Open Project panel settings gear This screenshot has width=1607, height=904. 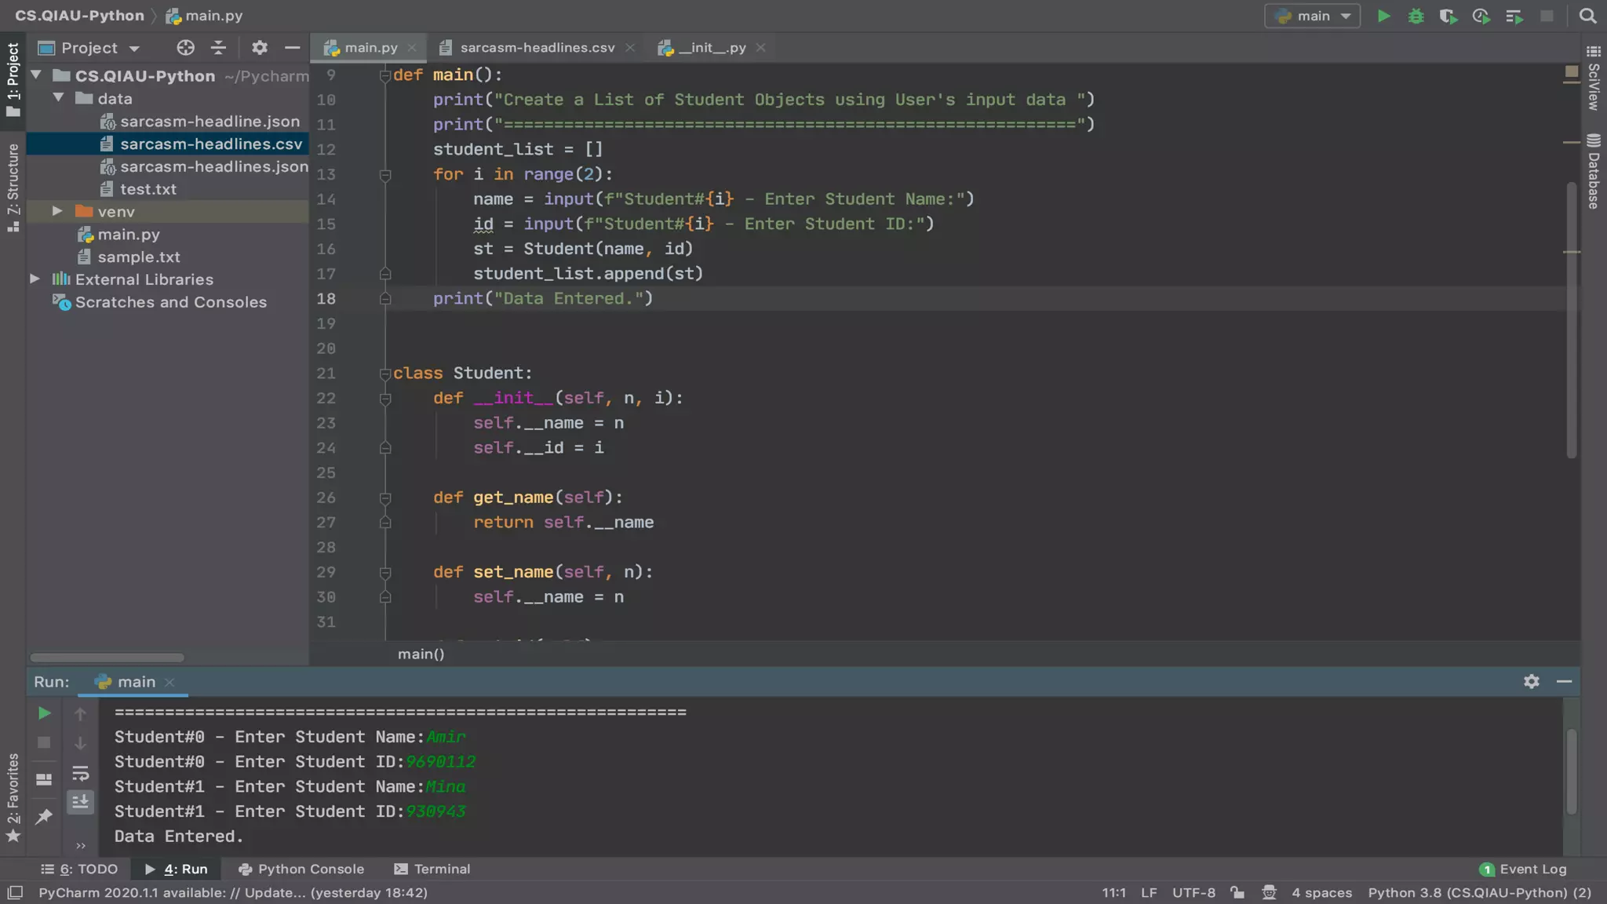click(x=260, y=48)
